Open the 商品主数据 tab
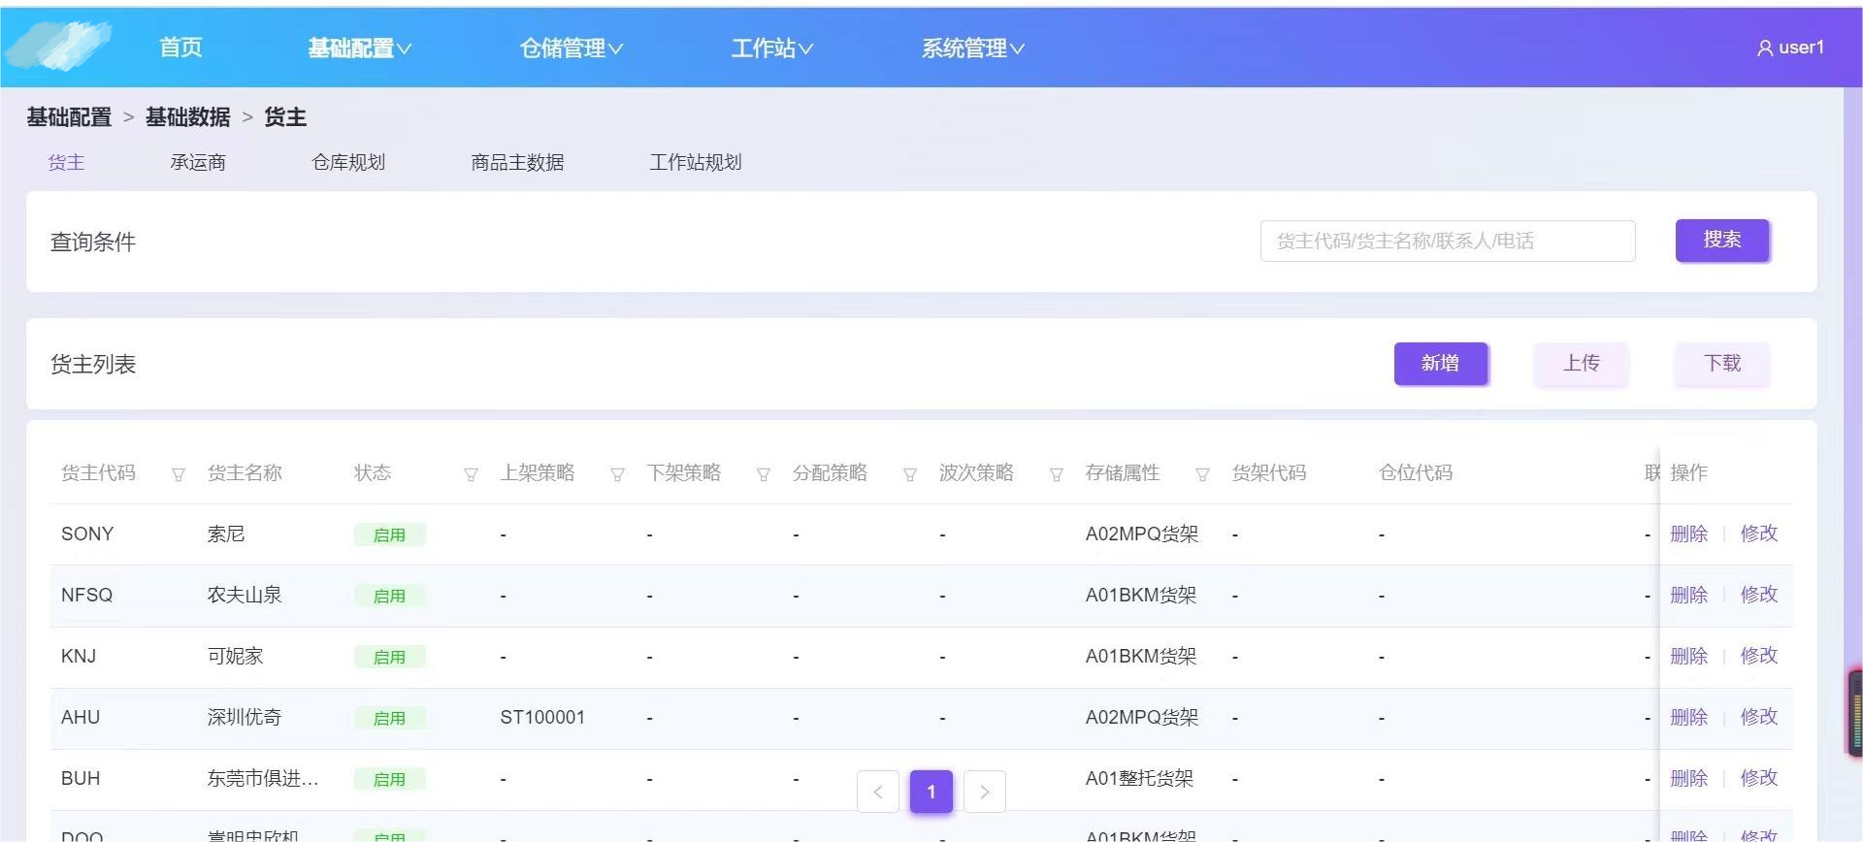This screenshot has height=842, width=1863. pos(517,162)
